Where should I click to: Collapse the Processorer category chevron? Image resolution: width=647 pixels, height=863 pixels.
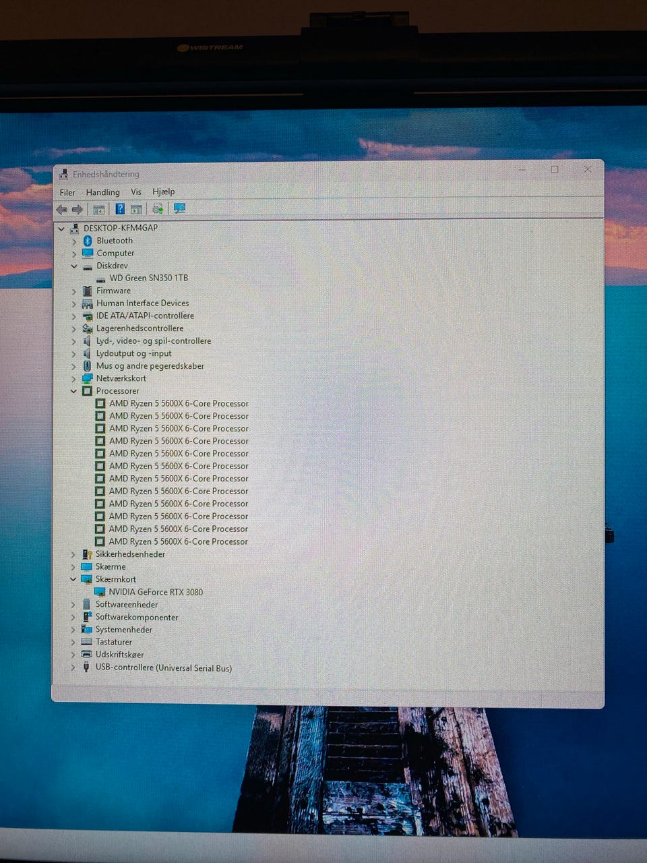click(x=73, y=391)
